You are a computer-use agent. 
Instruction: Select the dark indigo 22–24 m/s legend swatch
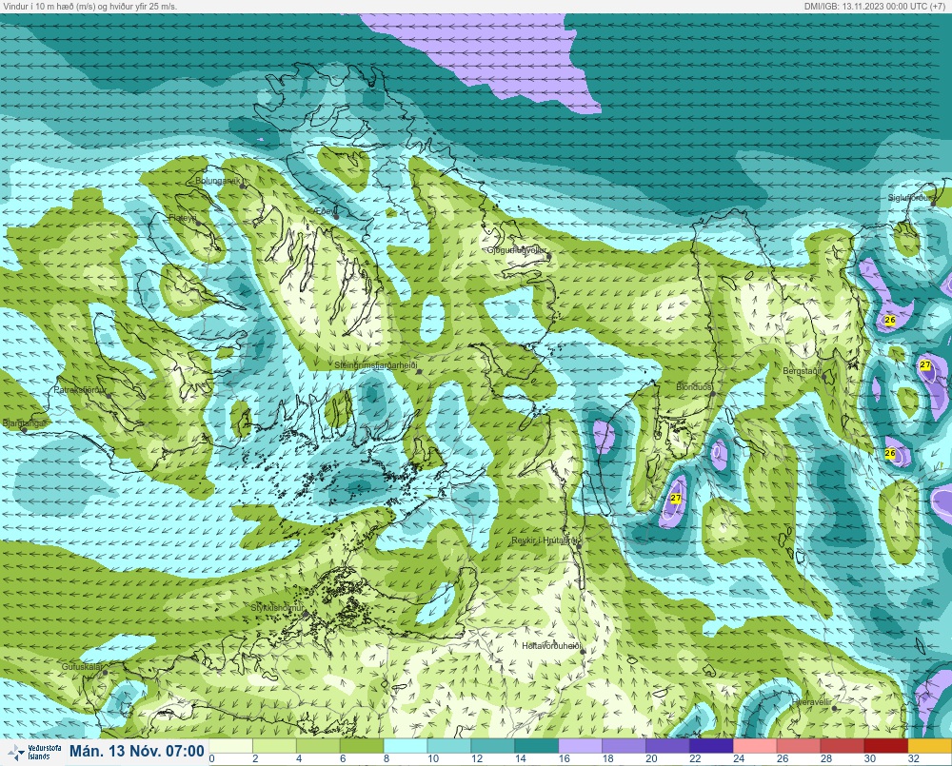pyautogui.click(x=711, y=745)
